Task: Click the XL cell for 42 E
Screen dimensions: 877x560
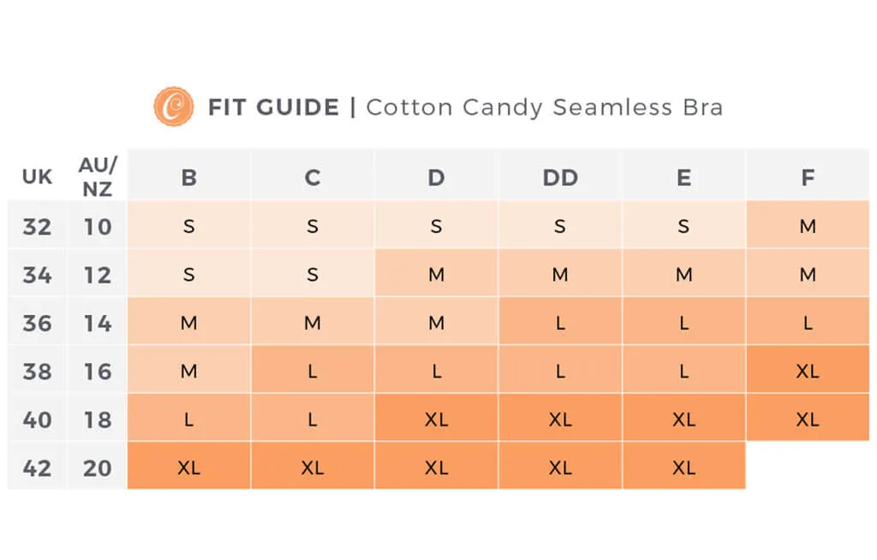Action: 683,467
